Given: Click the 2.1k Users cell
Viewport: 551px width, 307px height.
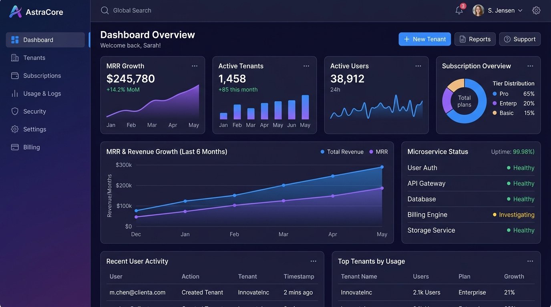Looking at the screenshot, I should coord(426,292).
